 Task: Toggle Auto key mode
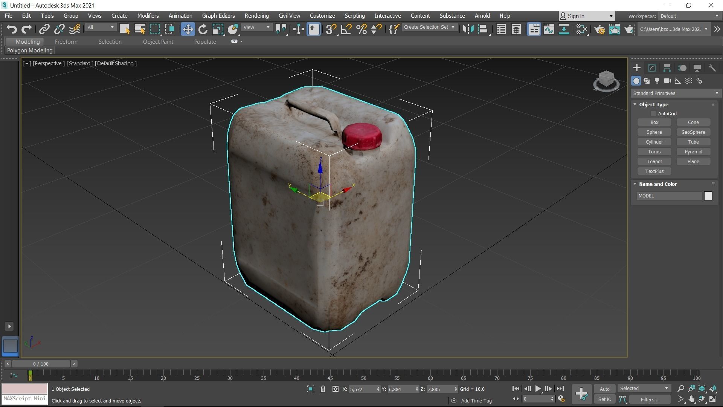pyautogui.click(x=604, y=389)
